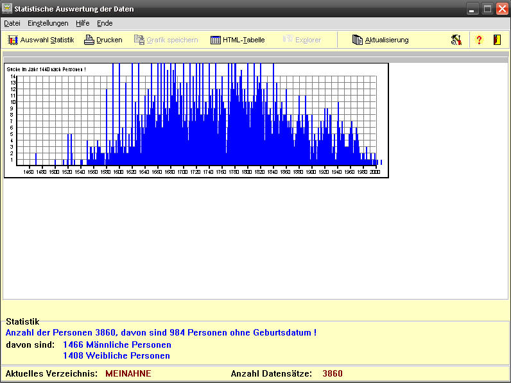Screen dimensions: 511x383
Task: Click the Aktualisierung label
Action: tap(386, 40)
